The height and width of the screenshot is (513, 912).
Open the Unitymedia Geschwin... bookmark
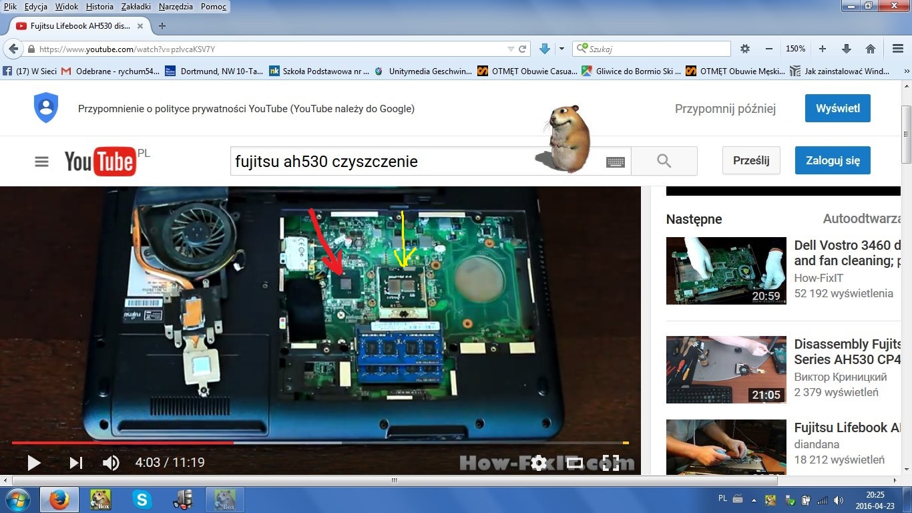pos(423,71)
